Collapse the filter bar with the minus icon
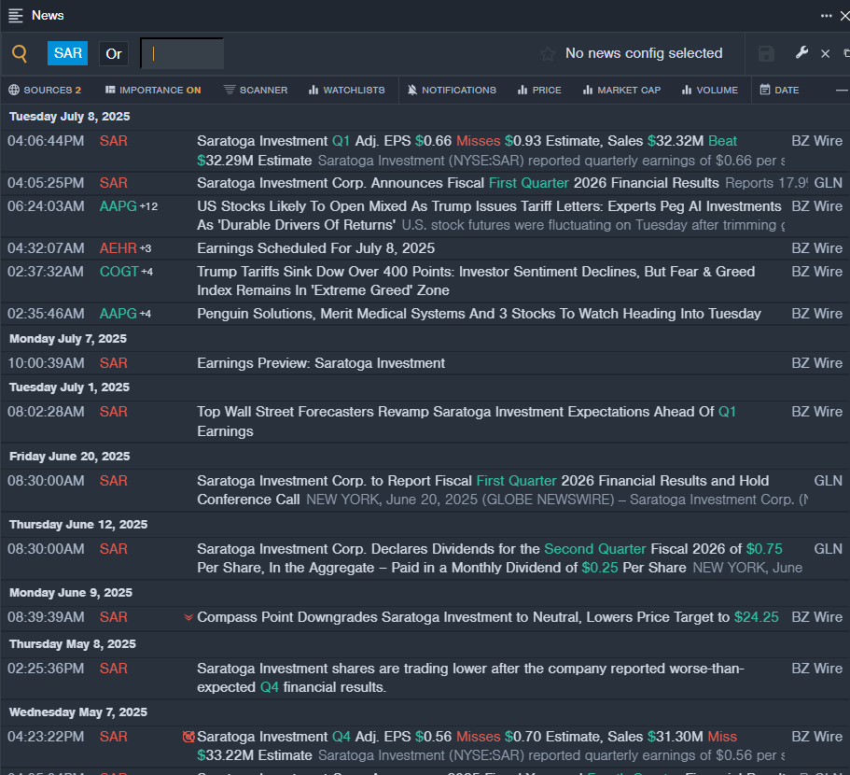The width and height of the screenshot is (850, 775). click(x=842, y=91)
